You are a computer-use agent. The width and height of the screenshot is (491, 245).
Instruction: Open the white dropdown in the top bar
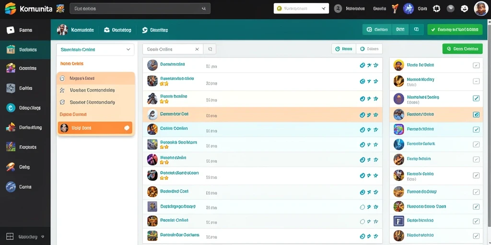click(301, 9)
